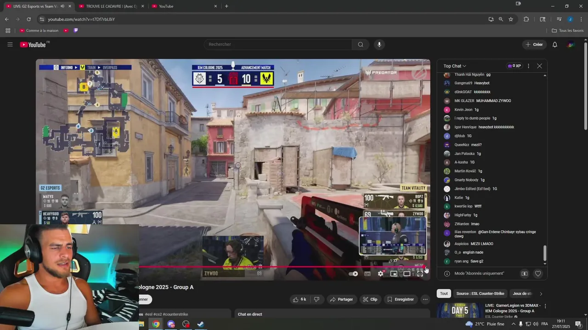The width and height of the screenshot is (588, 330).
Task: Open chat info icon beside subscribers-only mode
Action: pyautogui.click(x=447, y=274)
